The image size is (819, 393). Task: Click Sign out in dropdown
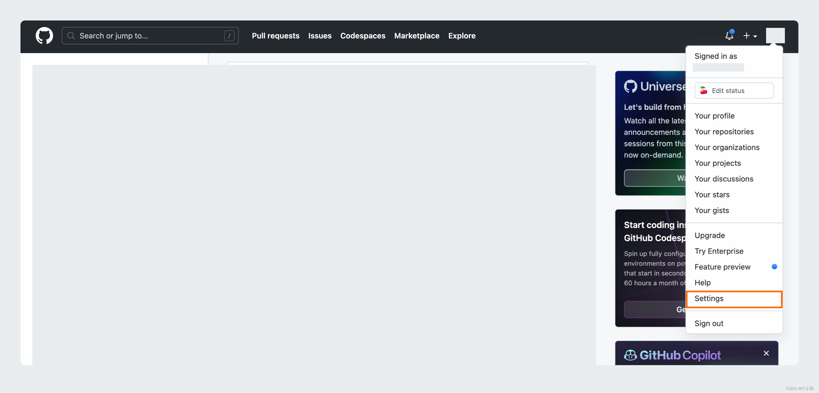709,323
